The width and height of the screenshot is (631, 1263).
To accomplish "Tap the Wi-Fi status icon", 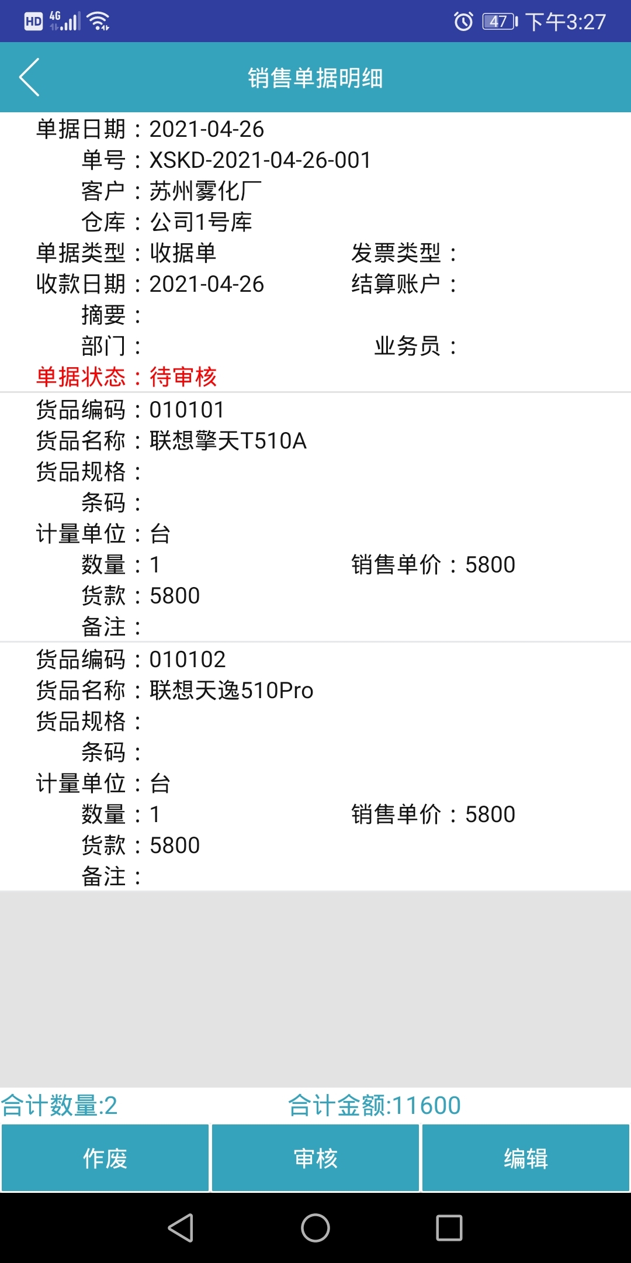I will 98,22.
